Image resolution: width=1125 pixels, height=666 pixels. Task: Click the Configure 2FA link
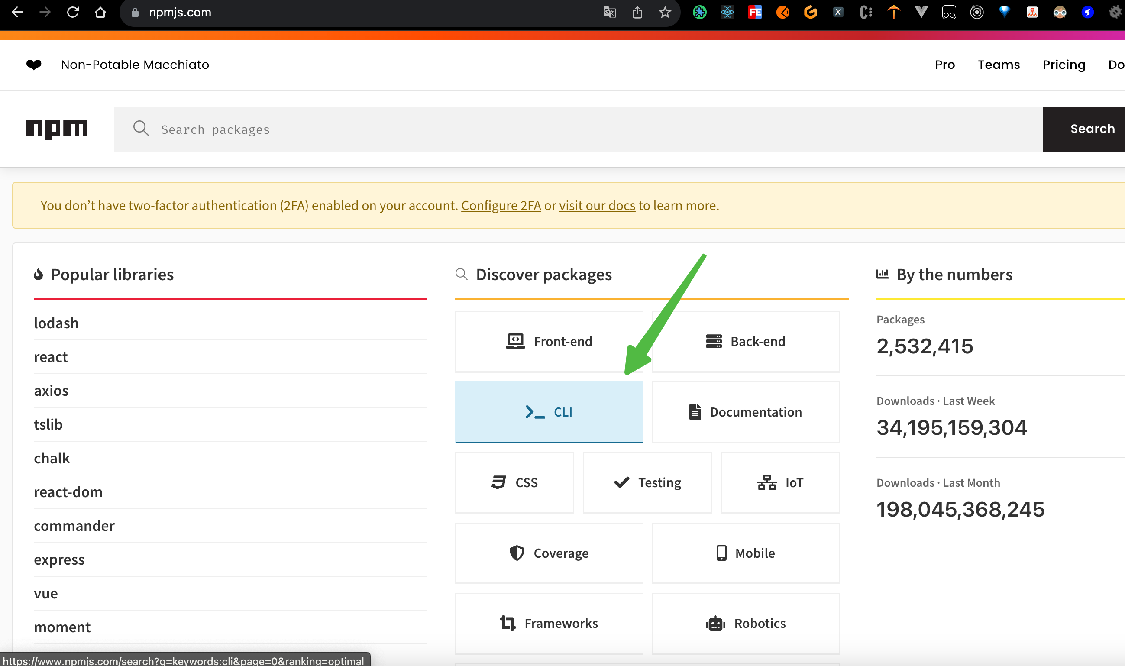tap(501, 205)
